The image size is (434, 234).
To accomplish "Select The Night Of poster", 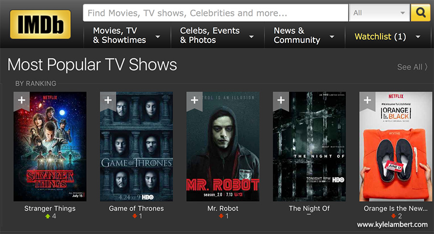I will [310, 147].
